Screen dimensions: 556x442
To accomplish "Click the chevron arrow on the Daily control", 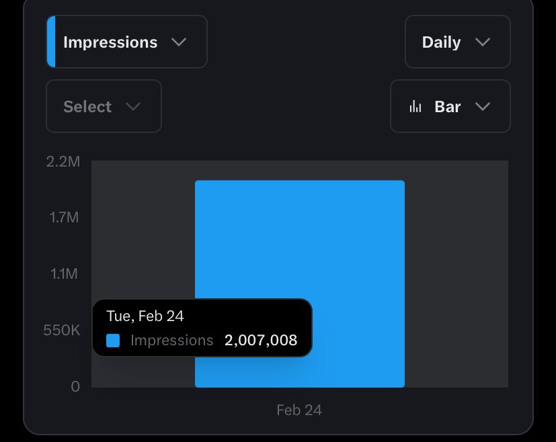I will (482, 42).
